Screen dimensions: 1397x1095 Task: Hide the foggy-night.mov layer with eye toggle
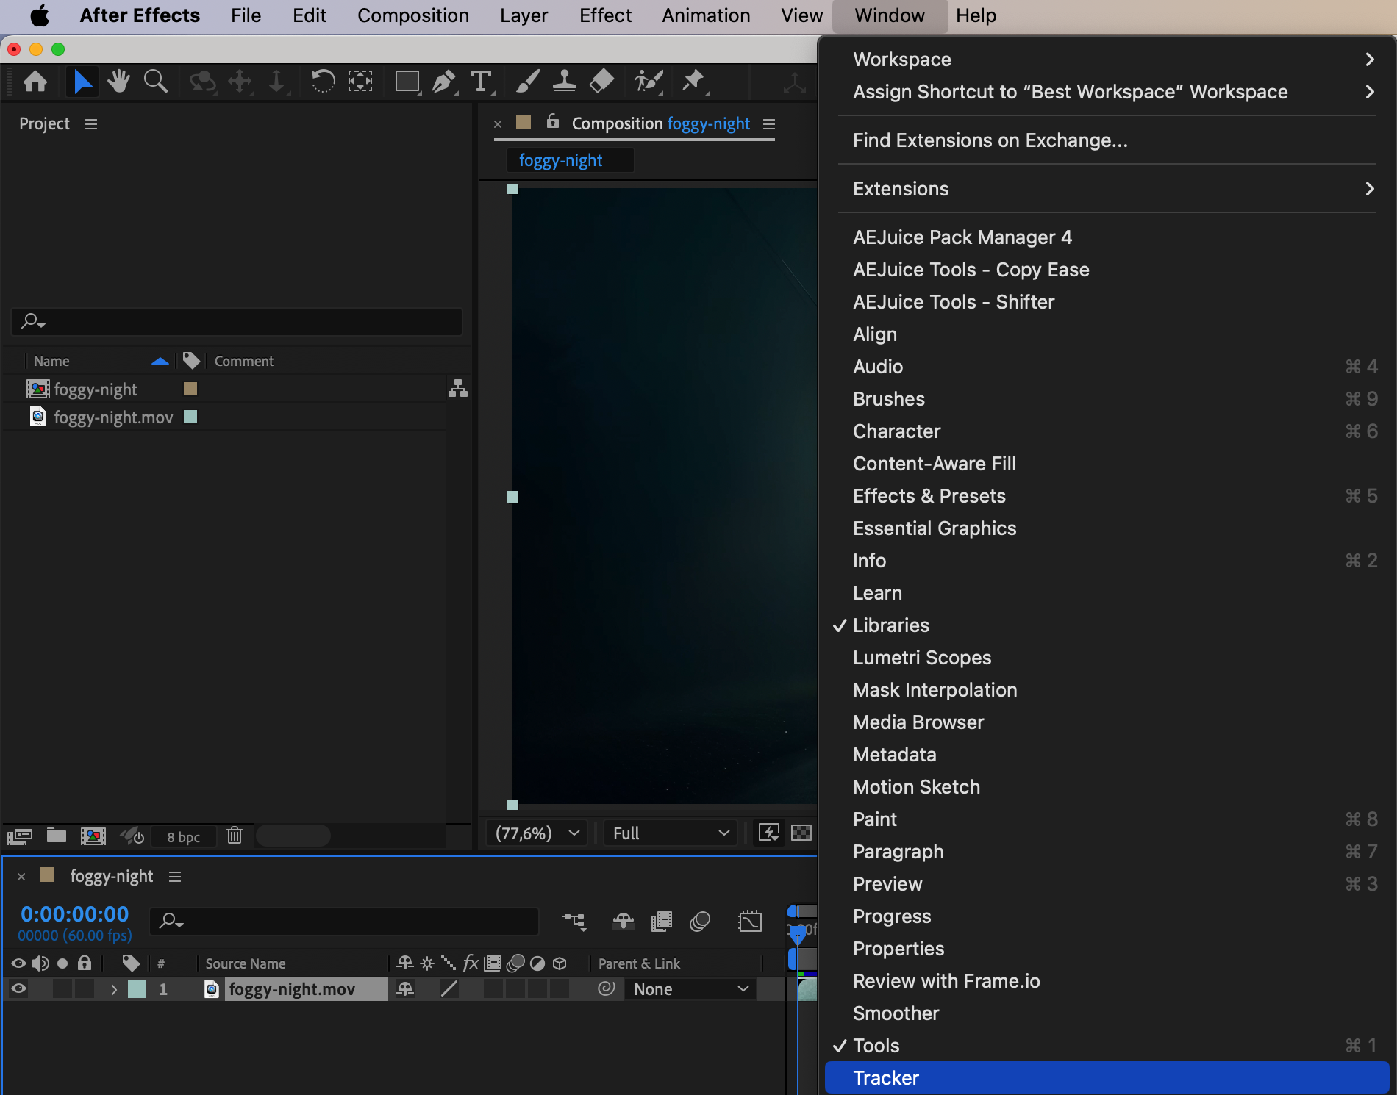(x=19, y=989)
